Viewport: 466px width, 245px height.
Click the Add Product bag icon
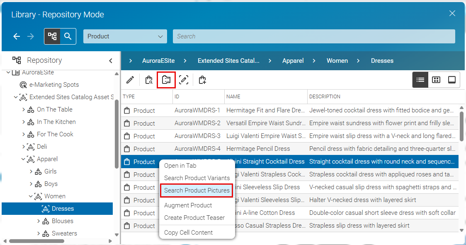click(202, 80)
